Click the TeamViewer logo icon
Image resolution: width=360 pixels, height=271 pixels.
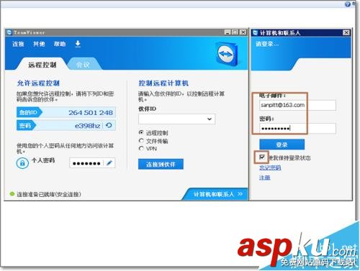[x=227, y=54]
